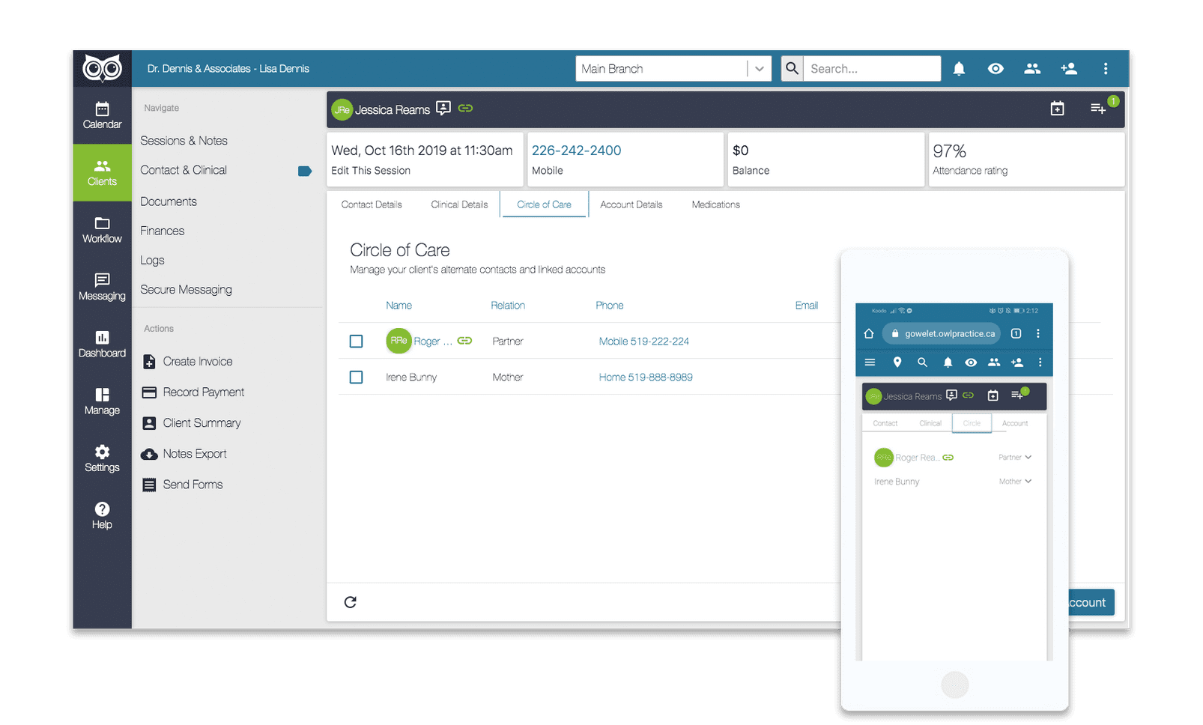1203x725 pixels.
Task: Click the notifications bell icon
Action: [x=959, y=68]
